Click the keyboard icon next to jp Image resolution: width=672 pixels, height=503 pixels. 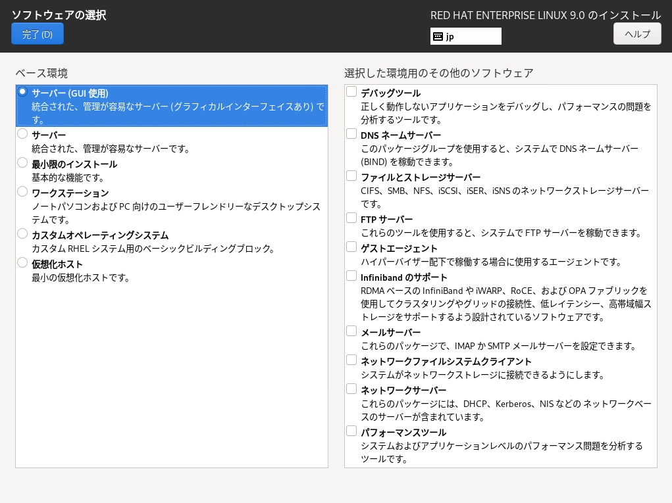[x=438, y=36]
